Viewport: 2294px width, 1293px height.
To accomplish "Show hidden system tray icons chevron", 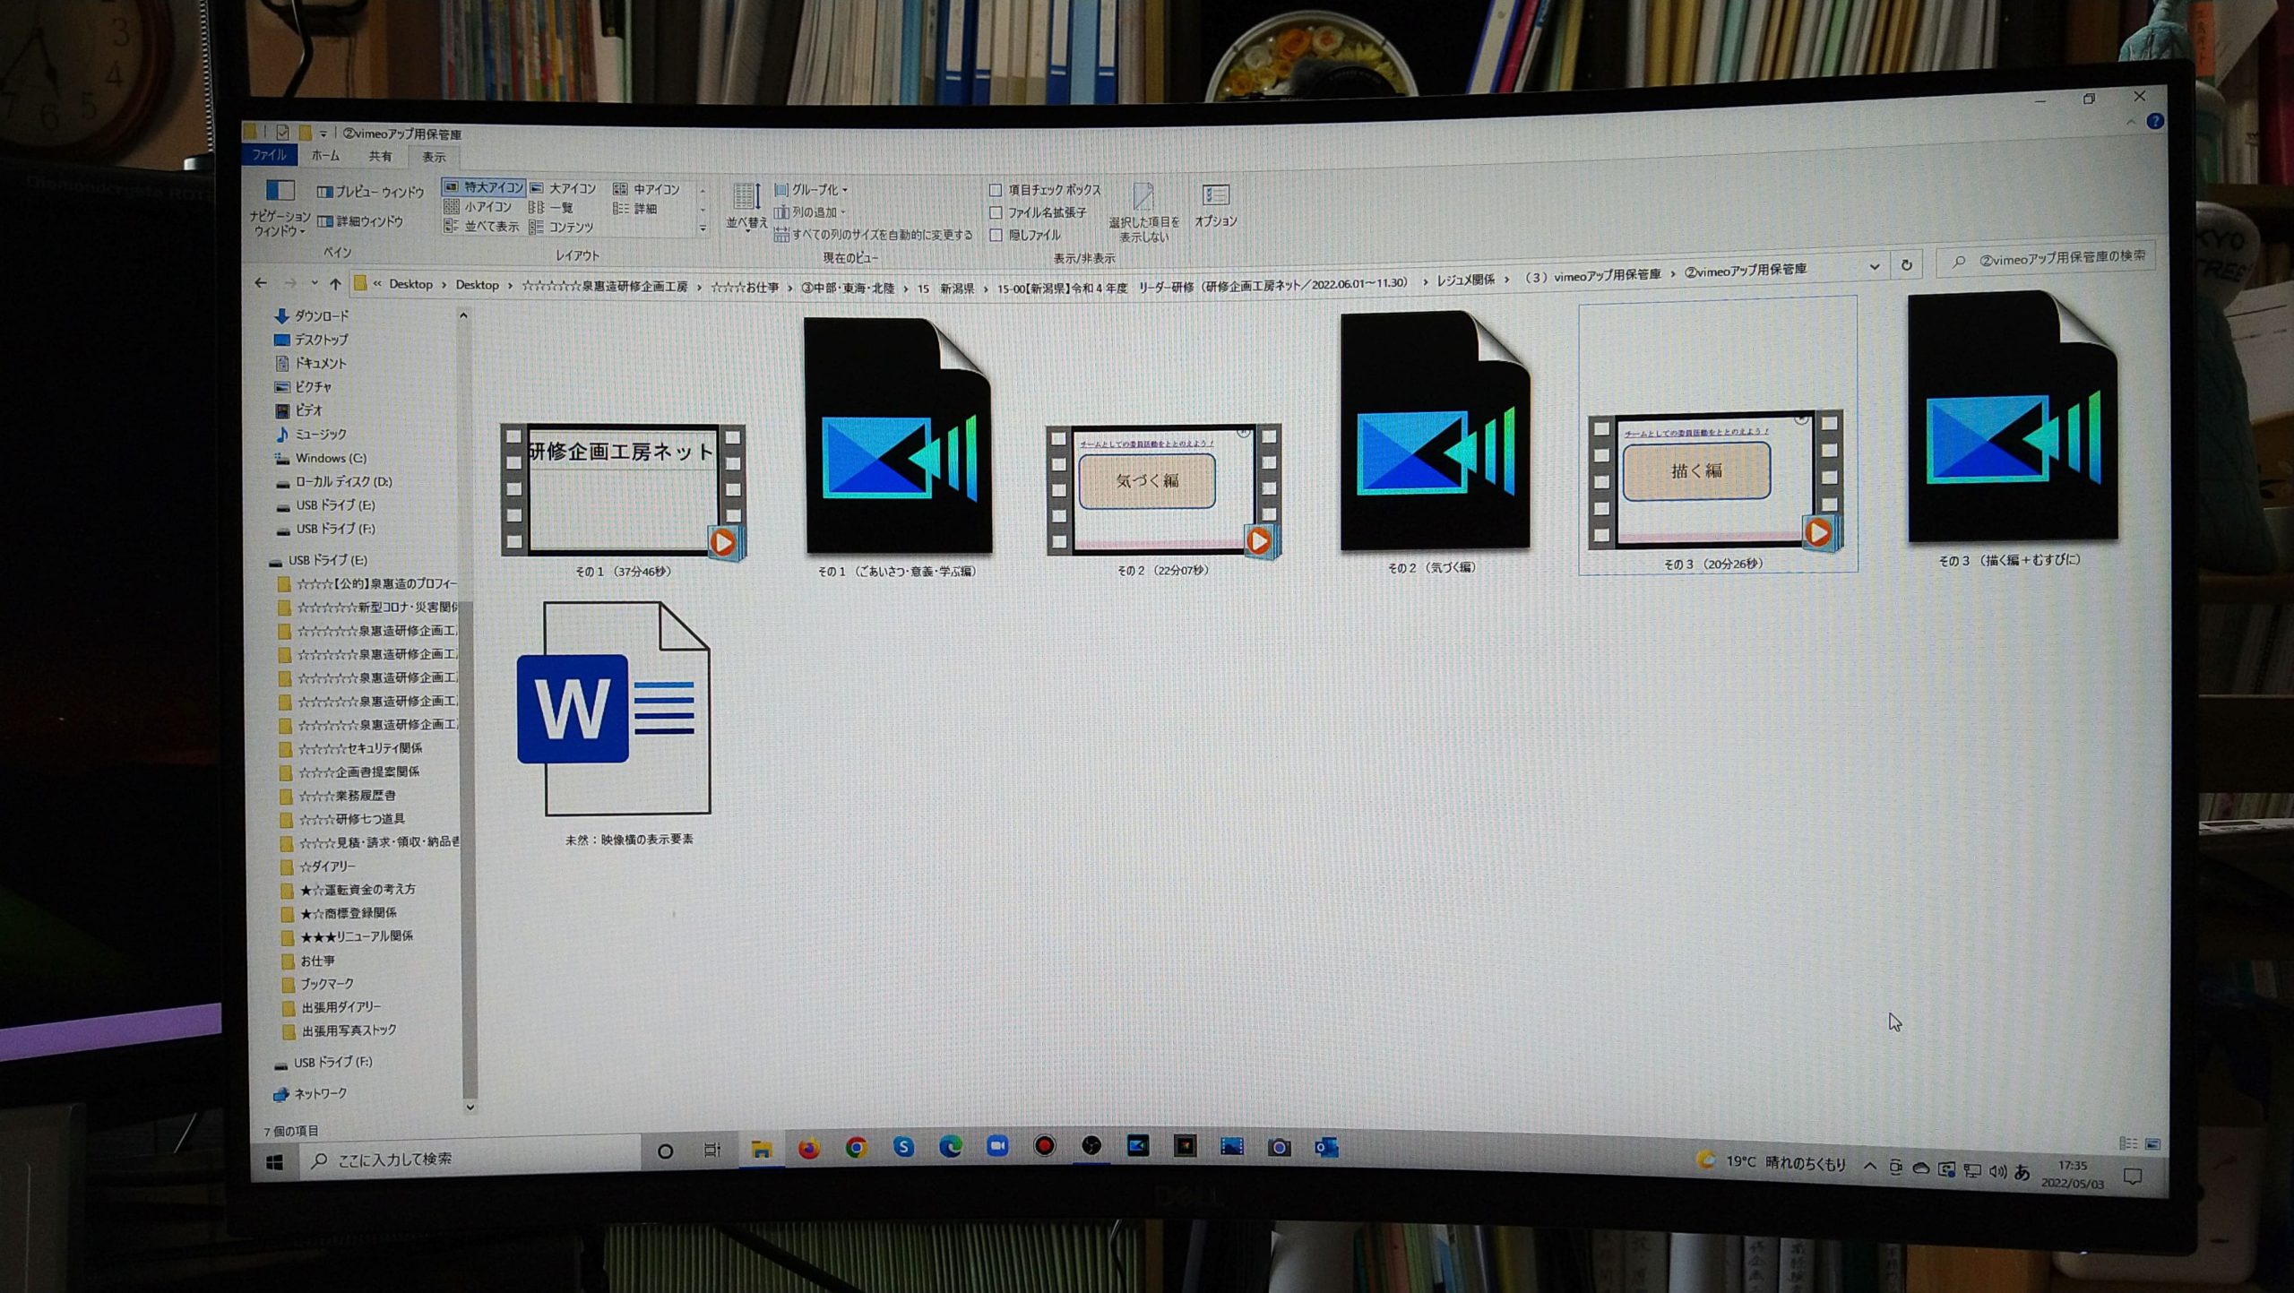I will click(x=1869, y=1166).
